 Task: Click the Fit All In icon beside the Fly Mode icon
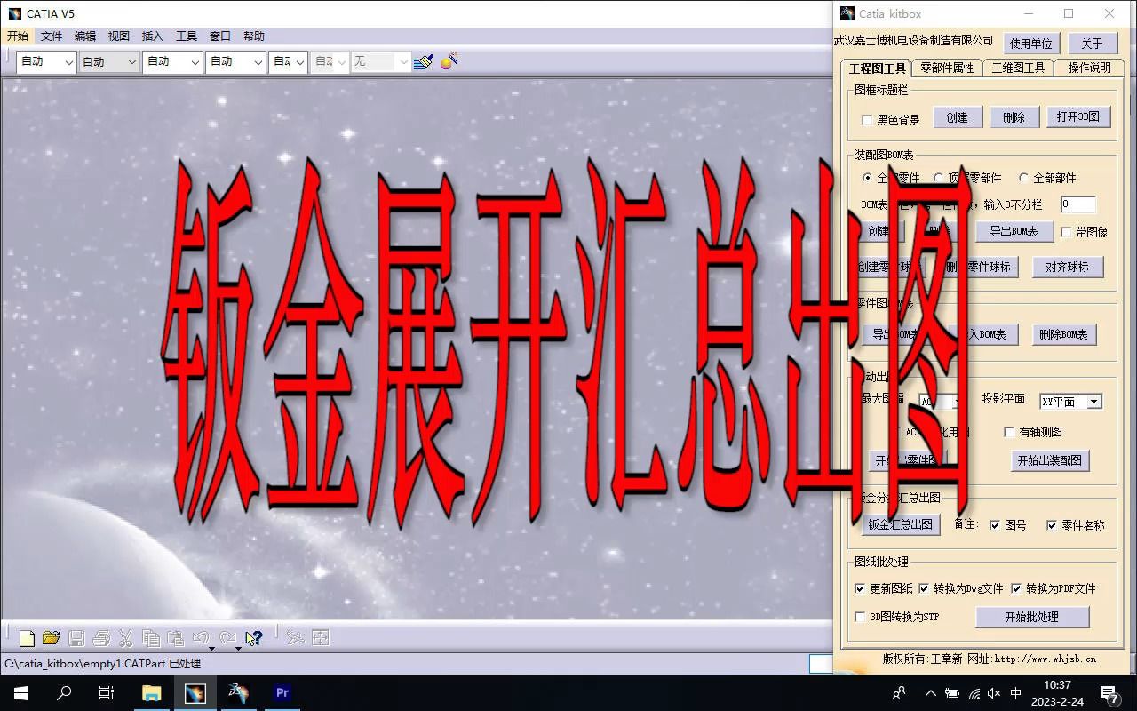(x=321, y=637)
